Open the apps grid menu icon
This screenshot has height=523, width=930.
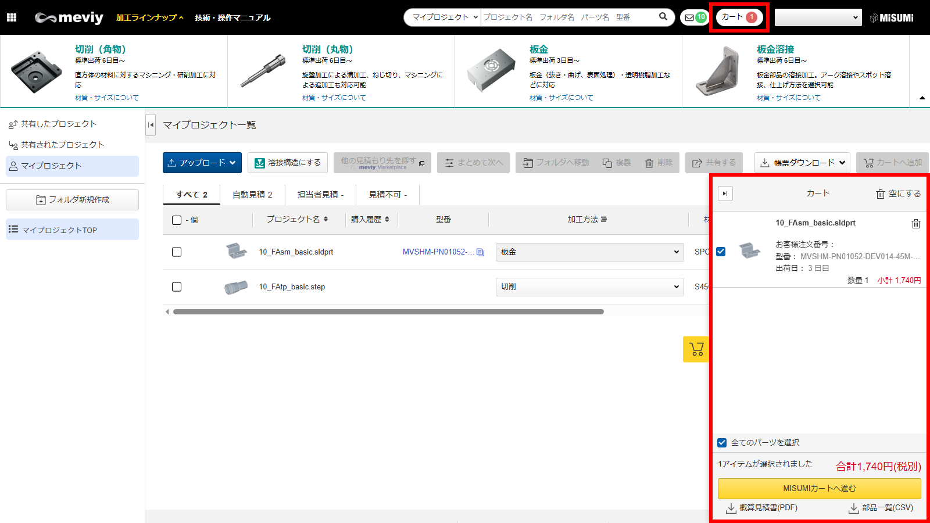pos(12,17)
